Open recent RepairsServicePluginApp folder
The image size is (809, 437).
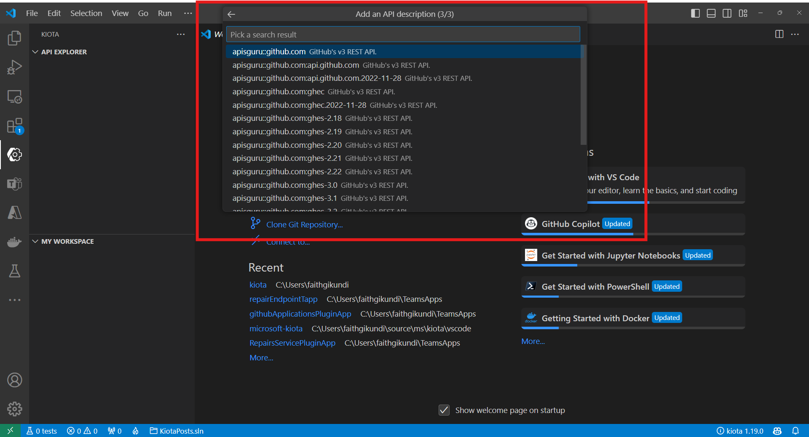click(x=292, y=343)
